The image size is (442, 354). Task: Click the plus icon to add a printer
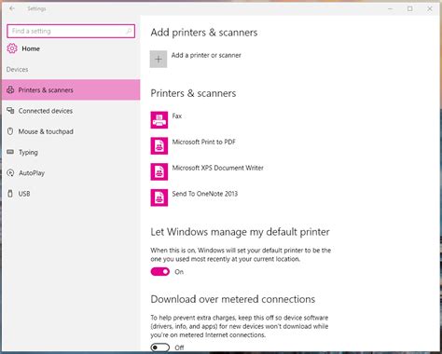click(x=159, y=59)
